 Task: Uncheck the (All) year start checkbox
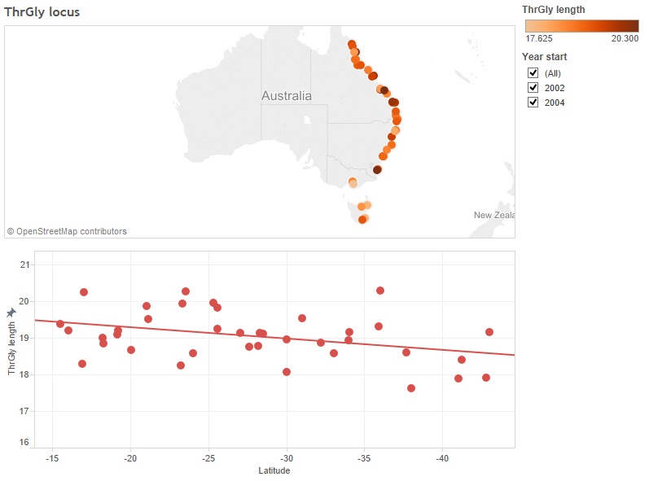(x=533, y=73)
